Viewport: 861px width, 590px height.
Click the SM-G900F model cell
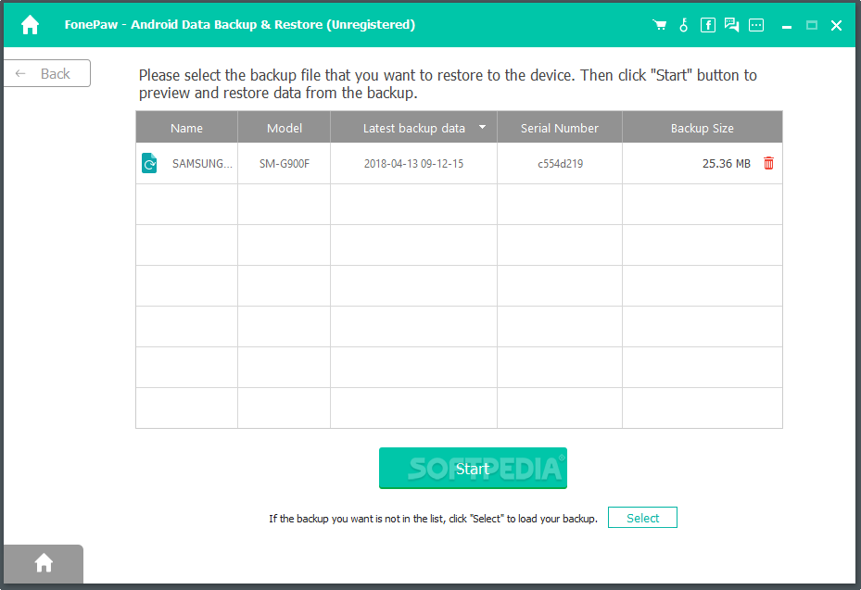point(285,164)
